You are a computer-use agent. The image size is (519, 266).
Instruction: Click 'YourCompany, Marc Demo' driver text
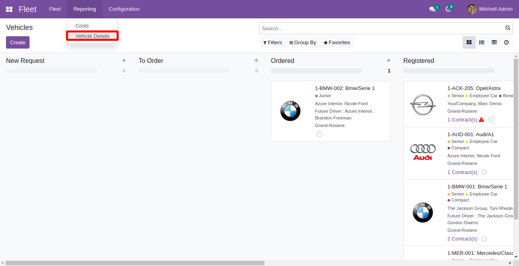474,104
